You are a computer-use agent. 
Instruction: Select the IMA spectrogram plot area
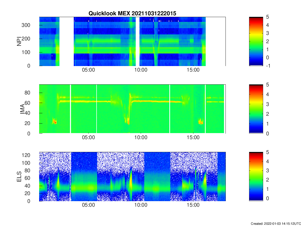tap(132, 109)
